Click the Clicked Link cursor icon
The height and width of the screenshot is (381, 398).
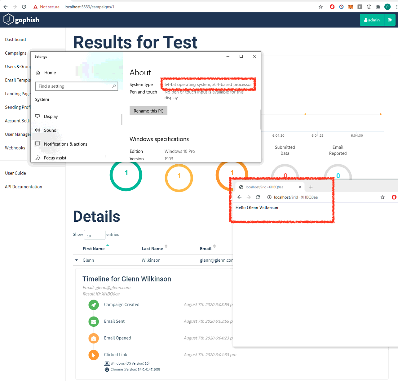[94, 355]
